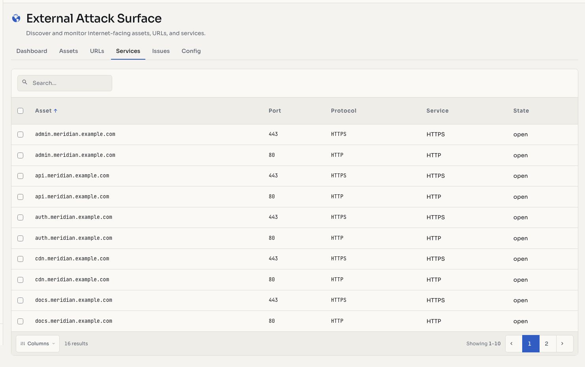Click auth.meridian.example.com in the port 443 row
The image size is (585, 367).
[x=73, y=217]
